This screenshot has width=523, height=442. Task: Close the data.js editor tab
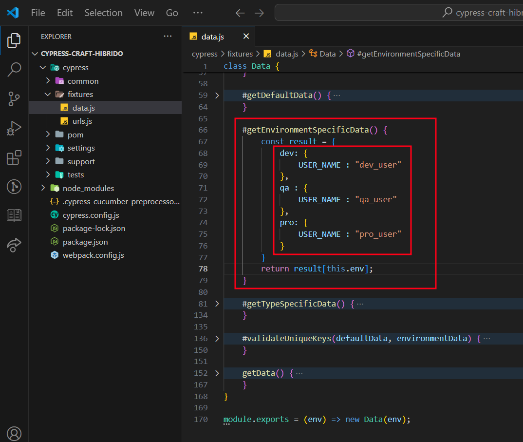[246, 36]
